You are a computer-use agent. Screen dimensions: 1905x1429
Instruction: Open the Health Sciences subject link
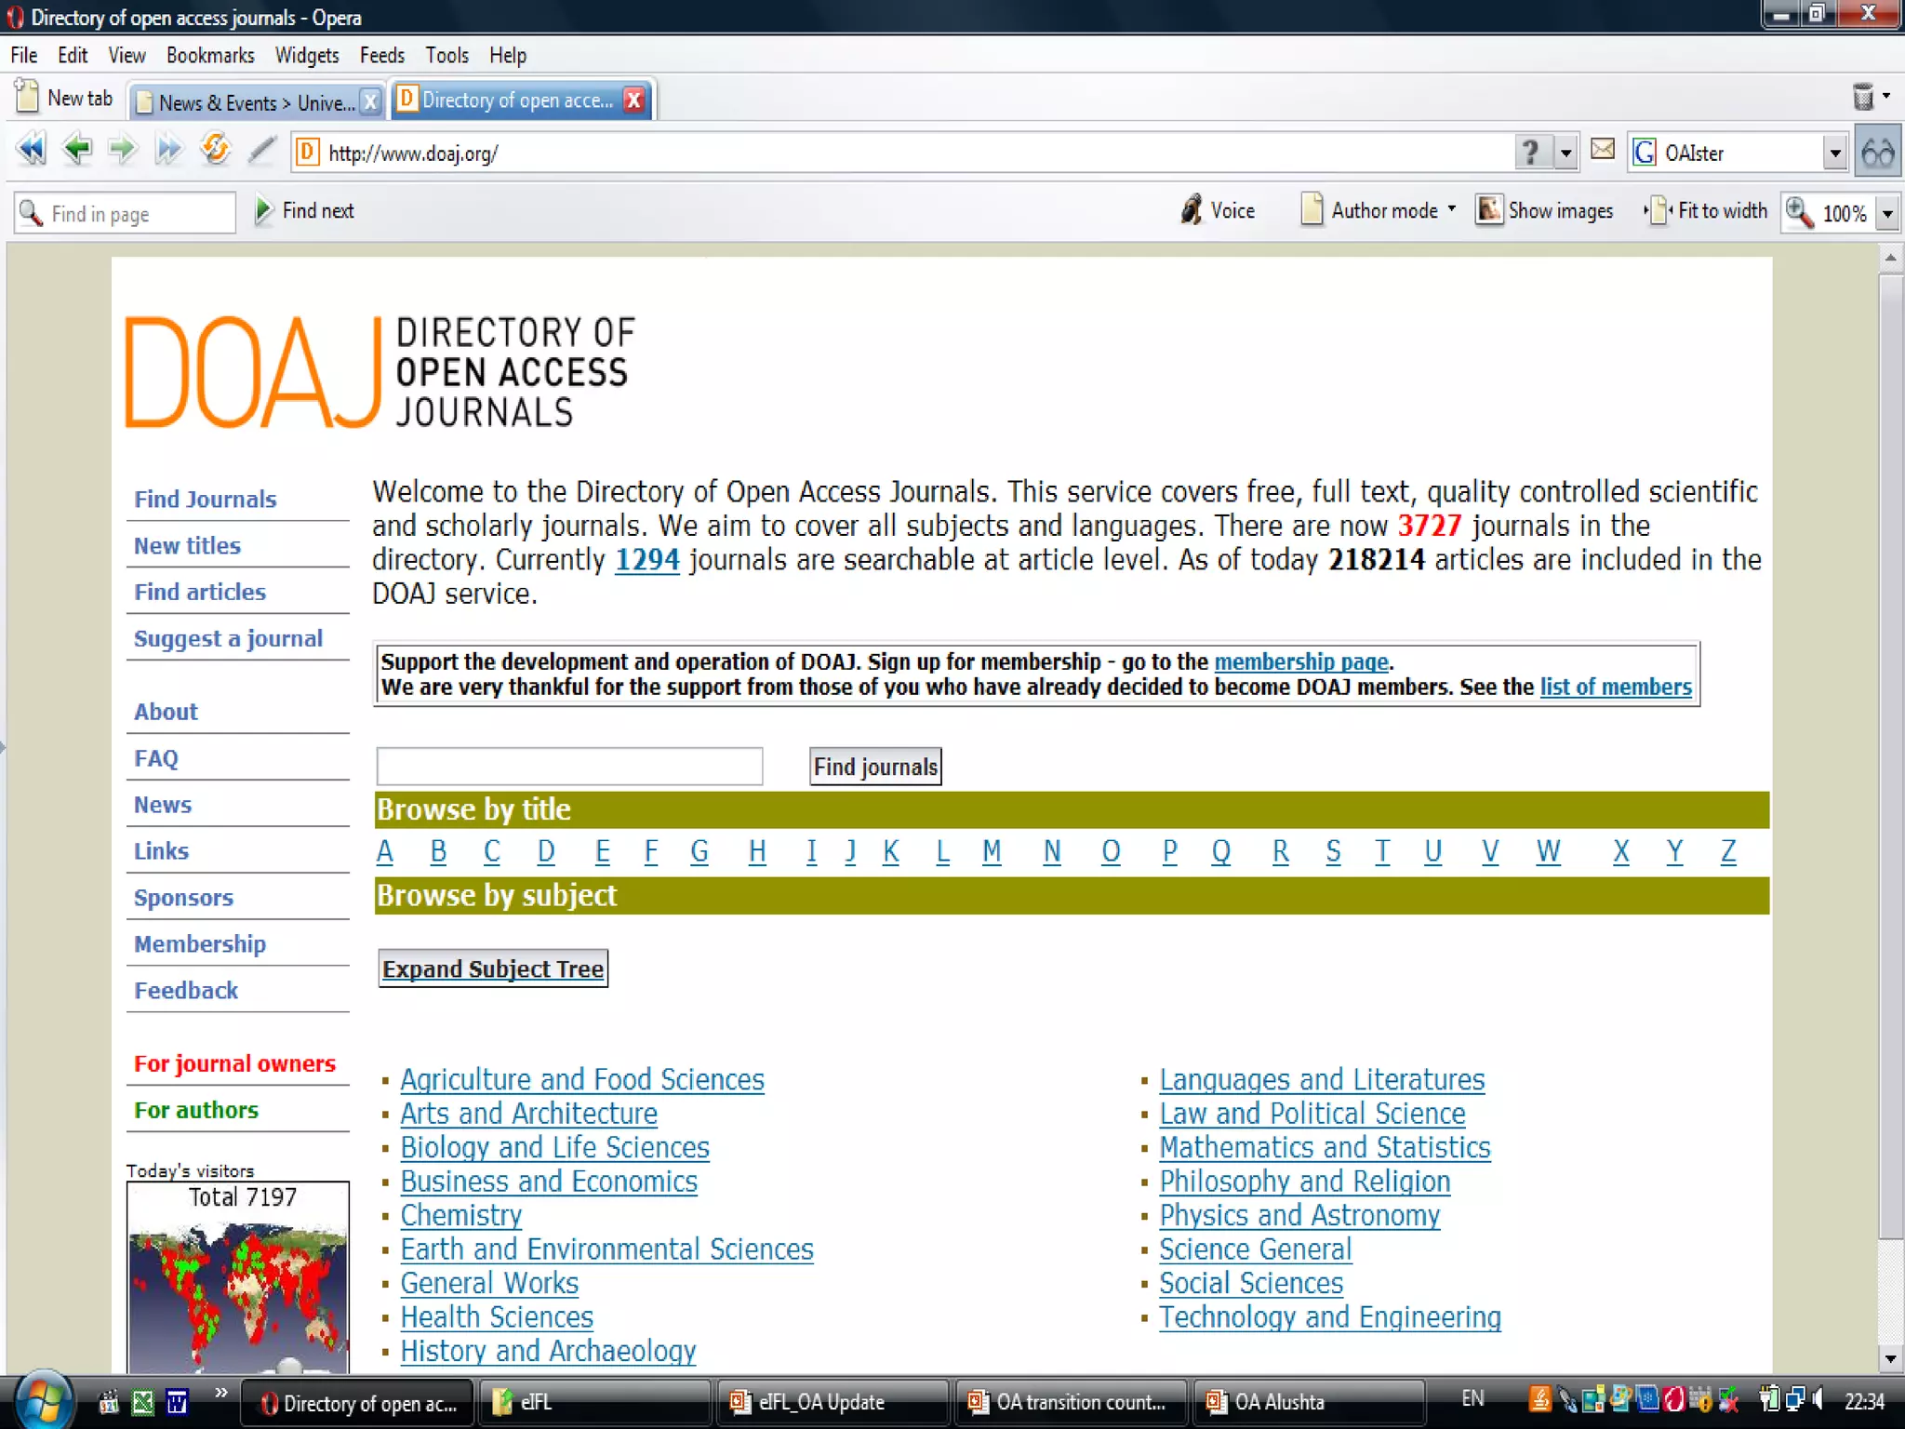[497, 1317]
